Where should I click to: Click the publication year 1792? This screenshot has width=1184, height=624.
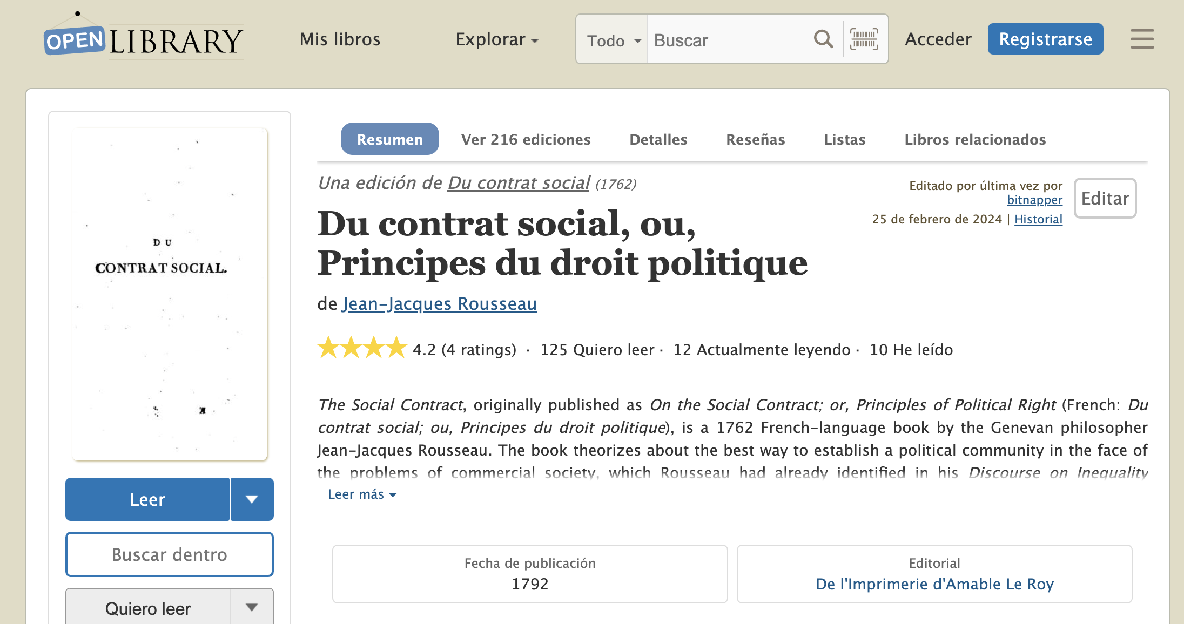point(530,584)
